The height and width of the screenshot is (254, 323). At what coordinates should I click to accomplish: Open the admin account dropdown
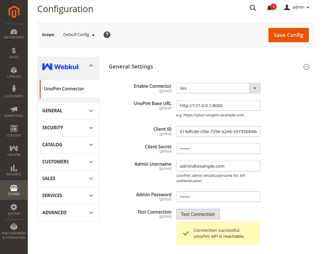297,8
